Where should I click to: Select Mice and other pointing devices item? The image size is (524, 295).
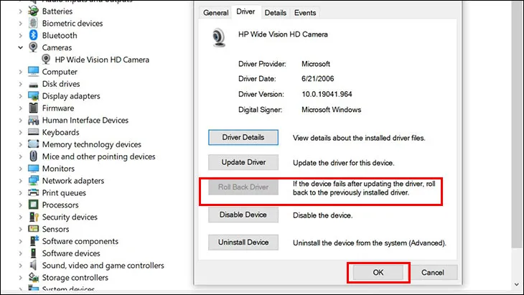[98, 156]
